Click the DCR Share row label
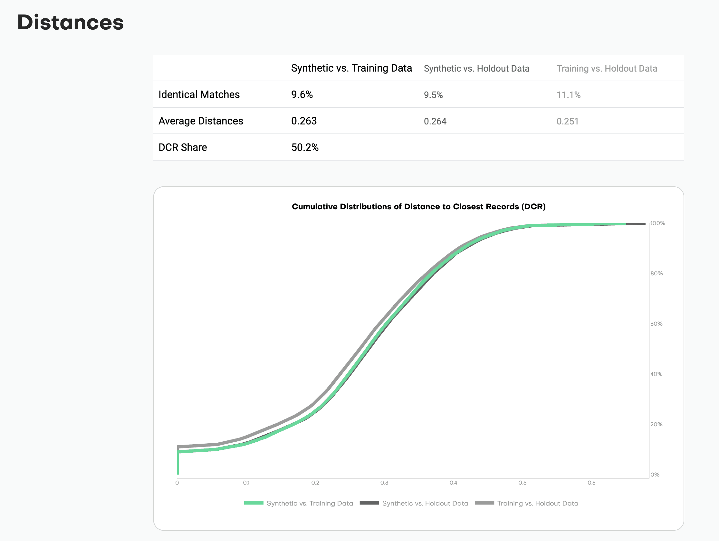Screen dimensions: 719x541 [182, 147]
